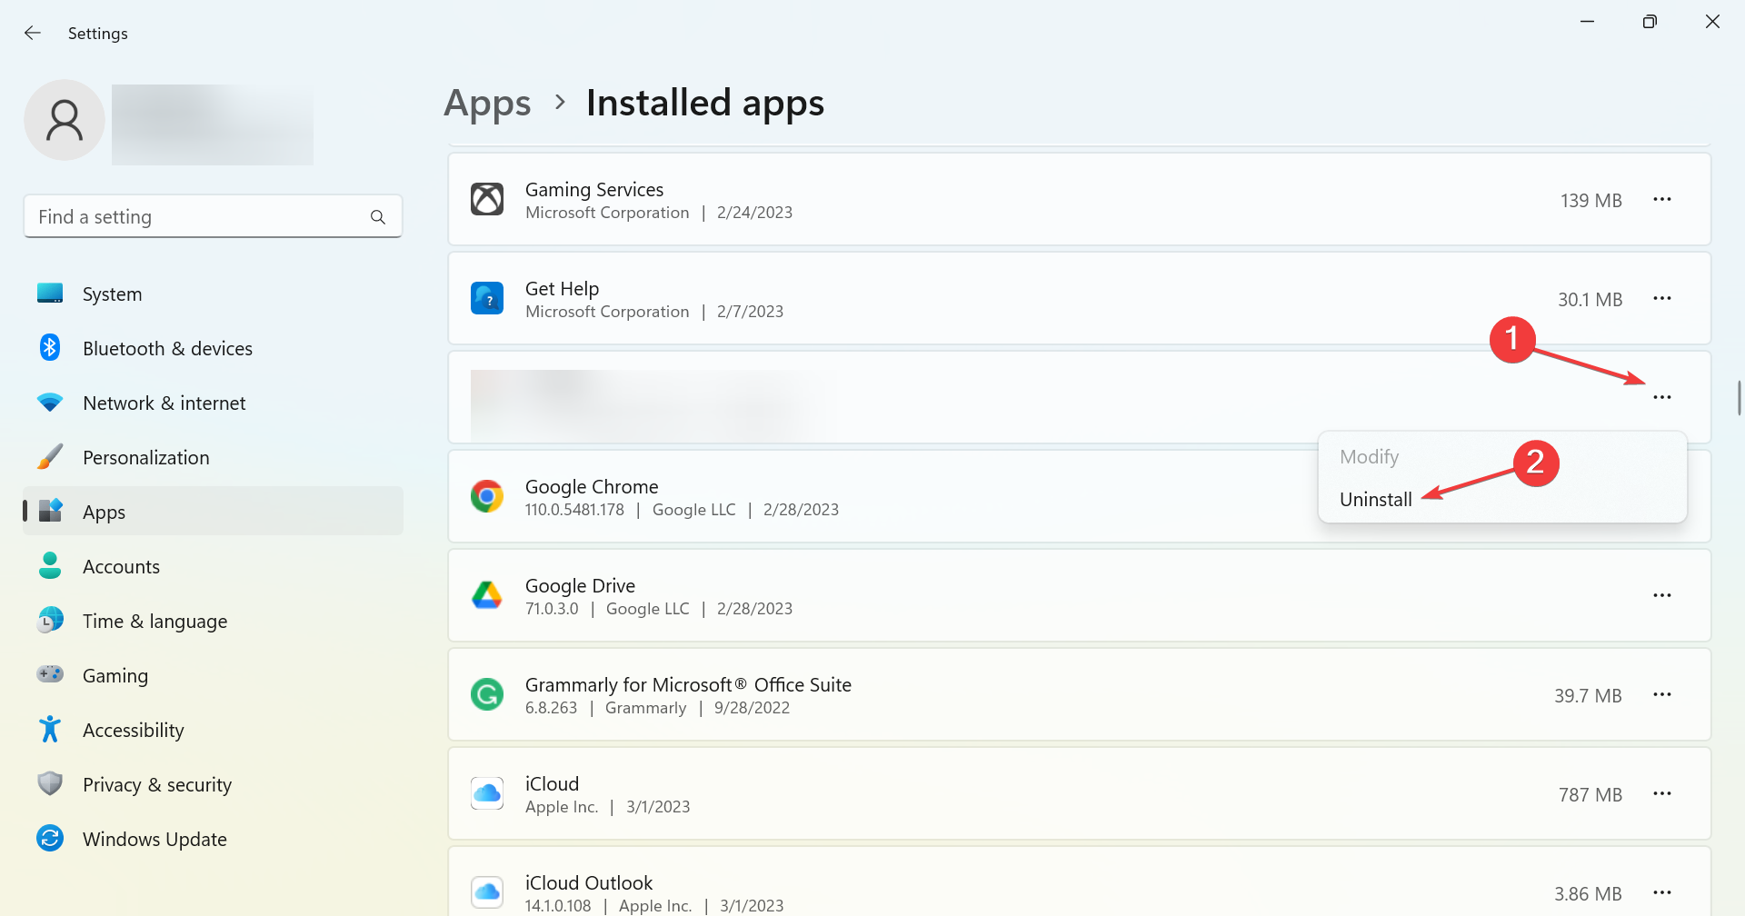
Task: Click the Grammarly app icon
Action: pos(487,694)
